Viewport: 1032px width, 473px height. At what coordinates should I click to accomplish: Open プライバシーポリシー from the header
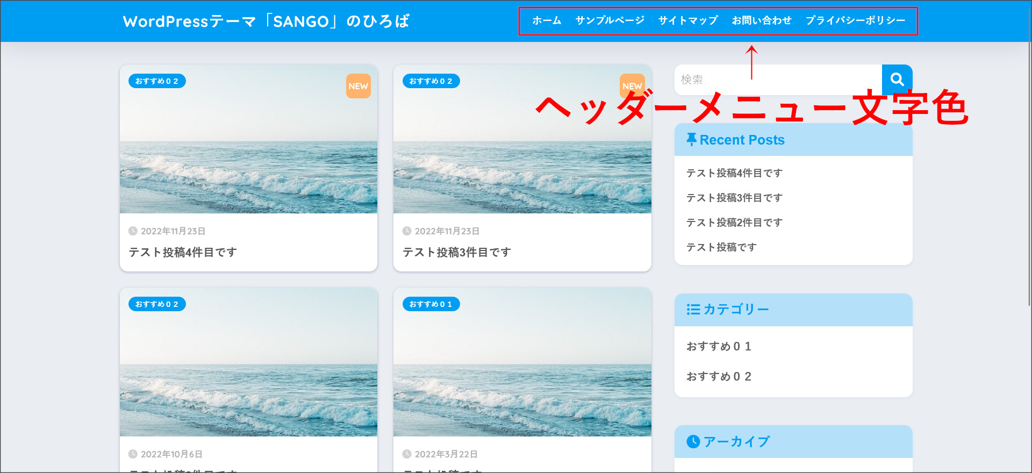click(855, 21)
